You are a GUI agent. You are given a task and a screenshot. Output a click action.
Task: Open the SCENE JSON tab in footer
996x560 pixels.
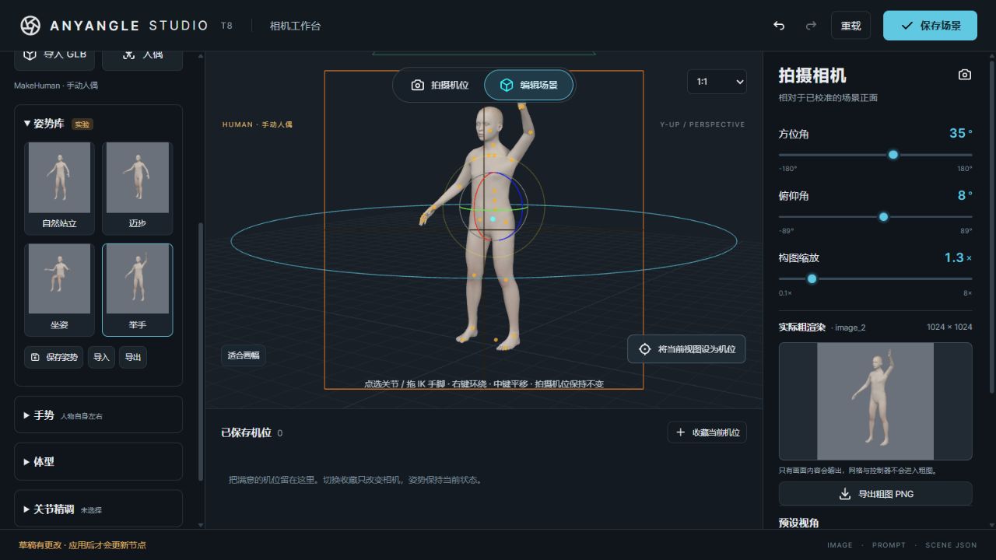(x=951, y=545)
